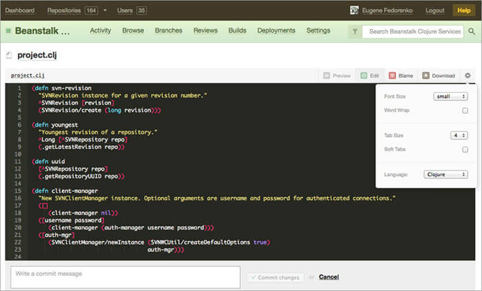Click the filter funnel icon beside search
482x291 pixels.
tap(354, 31)
